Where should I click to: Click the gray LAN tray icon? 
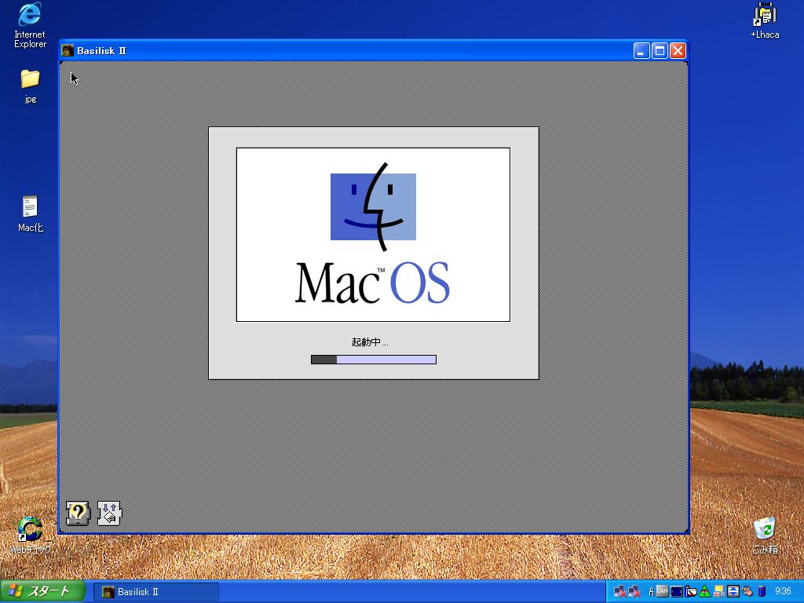coord(663,591)
